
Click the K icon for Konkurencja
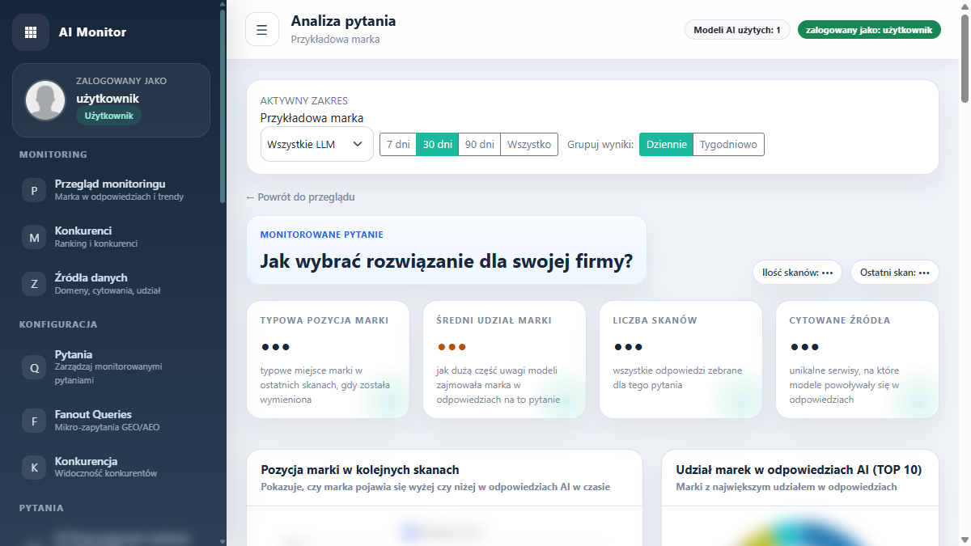pos(34,468)
